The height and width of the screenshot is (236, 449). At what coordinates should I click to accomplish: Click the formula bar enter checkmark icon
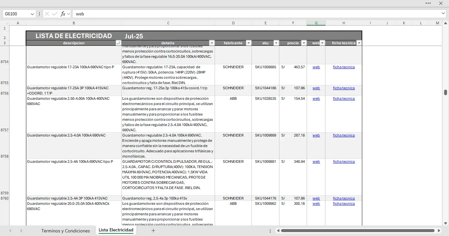(x=55, y=14)
